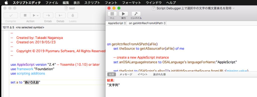This screenshot has width=257, height=97.
Task: Open the フォーマット menu
Action: [x=132, y=3]
